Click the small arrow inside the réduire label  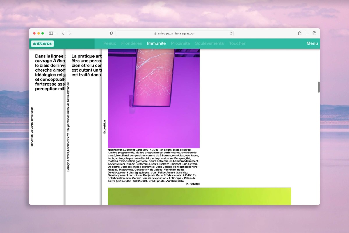point(188,183)
